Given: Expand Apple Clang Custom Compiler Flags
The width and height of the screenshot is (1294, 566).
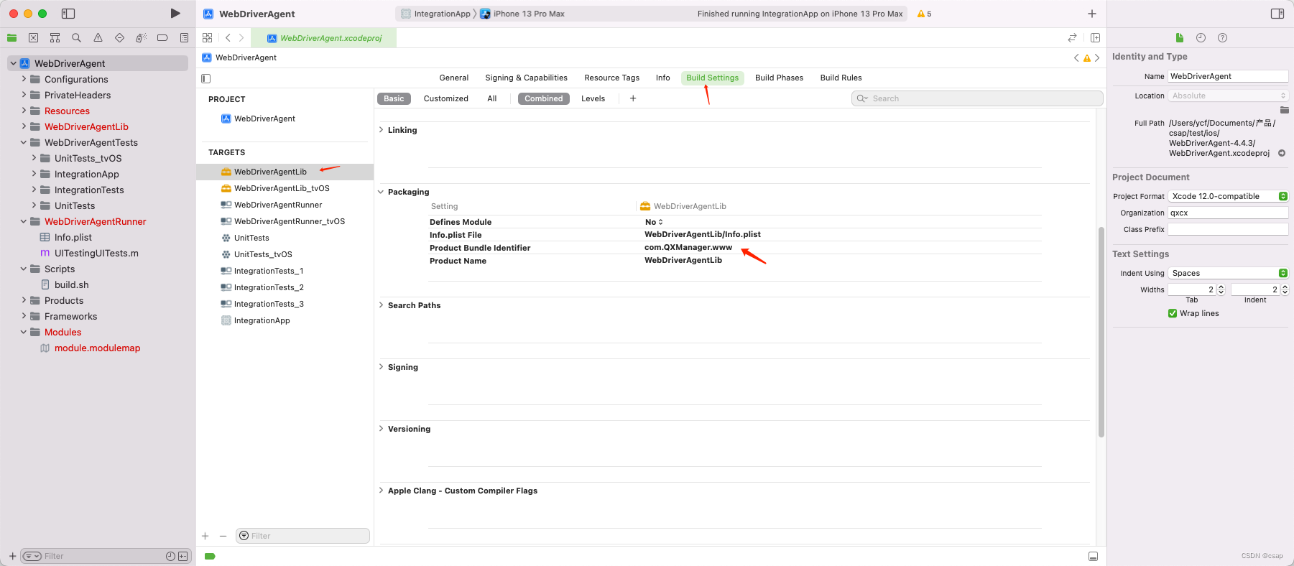Looking at the screenshot, I should (381, 491).
